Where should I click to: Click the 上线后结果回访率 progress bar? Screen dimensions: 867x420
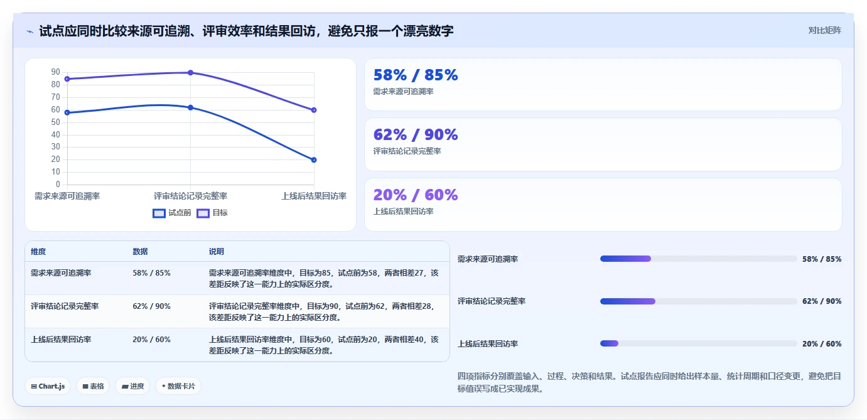tap(699, 343)
